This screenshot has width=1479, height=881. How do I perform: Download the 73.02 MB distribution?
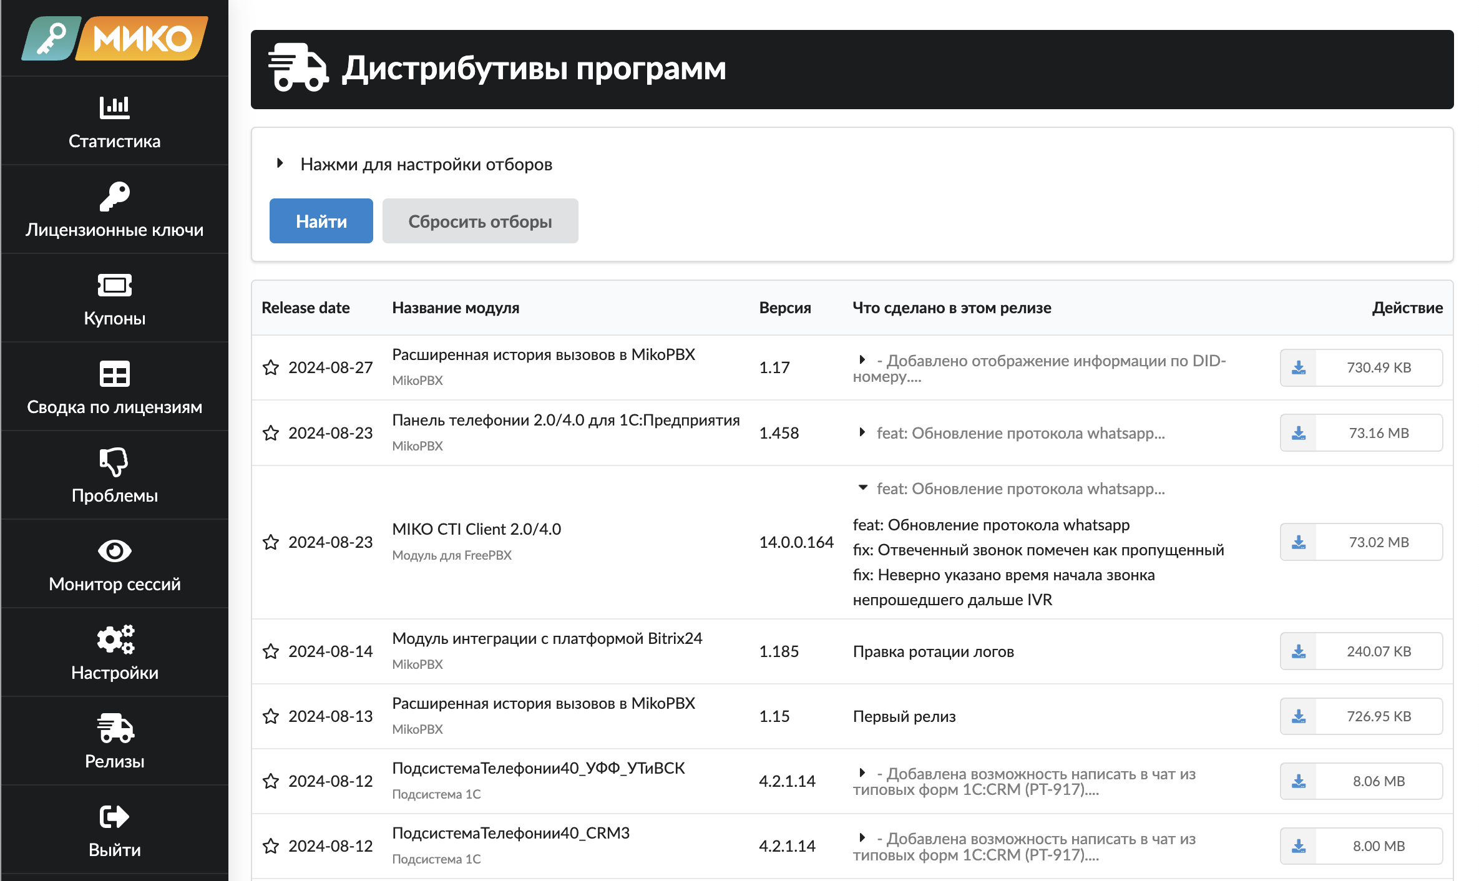1362,542
